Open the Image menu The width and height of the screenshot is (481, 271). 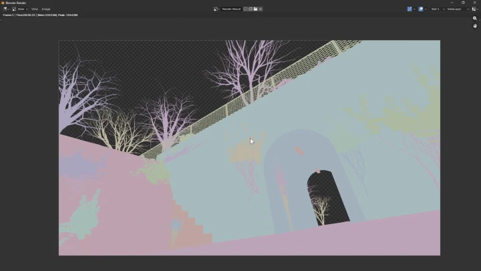[45, 9]
